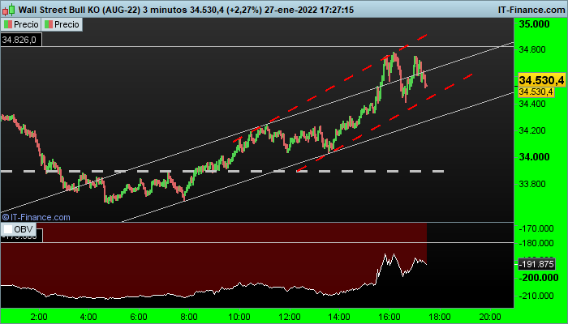Select the 34.826,0 horizontal line label
The width and height of the screenshot is (568, 324).
pos(21,40)
